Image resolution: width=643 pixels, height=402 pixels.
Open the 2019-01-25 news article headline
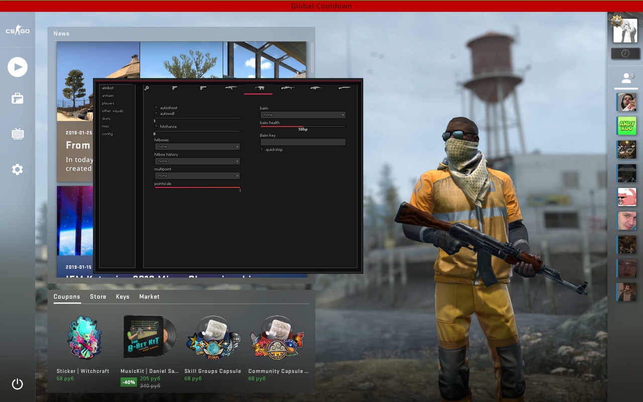[78, 145]
